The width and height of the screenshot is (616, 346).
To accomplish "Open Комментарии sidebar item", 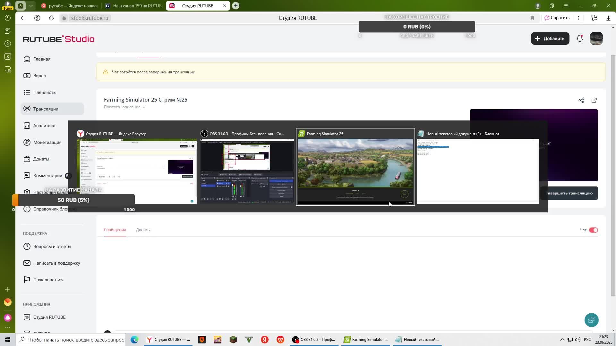I will pos(47,176).
